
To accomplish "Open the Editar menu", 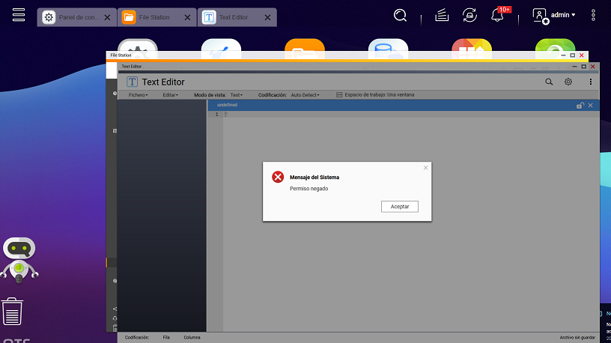I will pos(170,95).
